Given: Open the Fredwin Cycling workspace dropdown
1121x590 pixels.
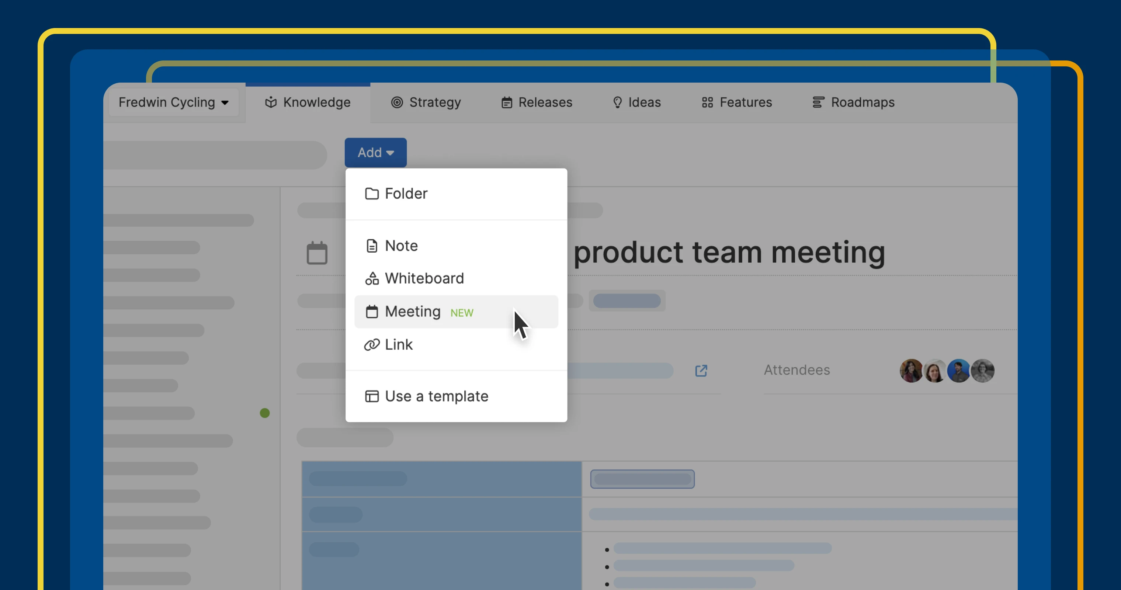Looking at the screenshot, I should tap(173, 103).
